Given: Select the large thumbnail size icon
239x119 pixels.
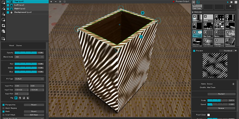Looking at the screenshot, I should click(x=235, y=2).
